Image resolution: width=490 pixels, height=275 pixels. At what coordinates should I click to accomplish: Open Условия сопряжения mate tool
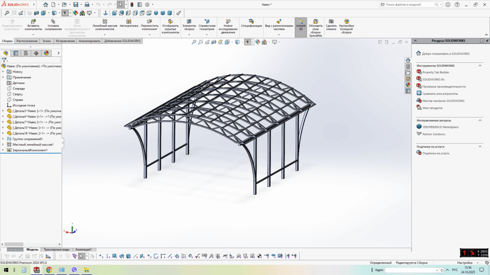point(53,22)
